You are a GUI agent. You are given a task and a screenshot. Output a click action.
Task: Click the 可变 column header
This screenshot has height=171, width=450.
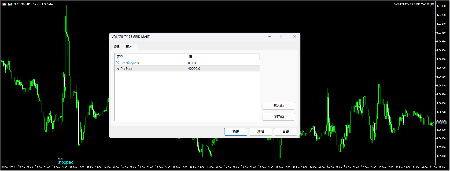pyautogui.click(x=151, y=57)
